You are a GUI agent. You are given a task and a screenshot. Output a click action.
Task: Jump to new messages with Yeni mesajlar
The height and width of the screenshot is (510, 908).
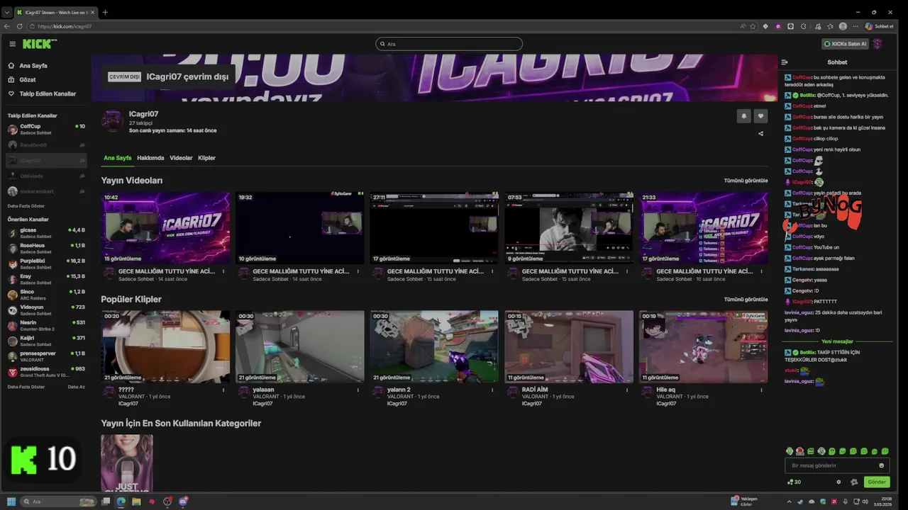pyautogui.click(x=837, y=341)
